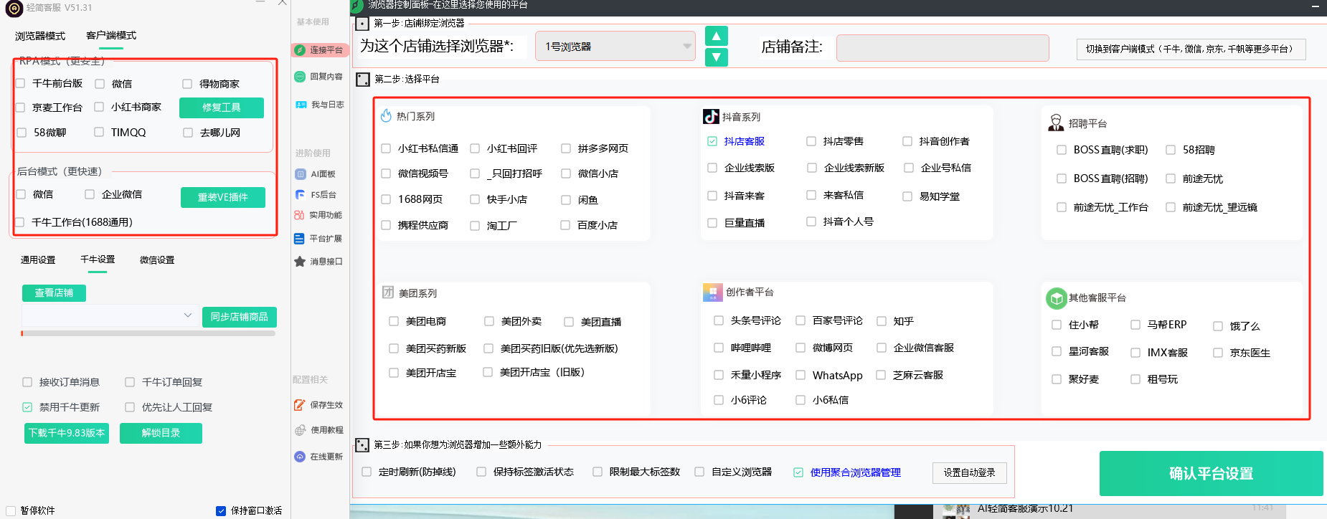
Task: Uncheck the 抖店客服 checkbox
Action: tap(712, 141)
